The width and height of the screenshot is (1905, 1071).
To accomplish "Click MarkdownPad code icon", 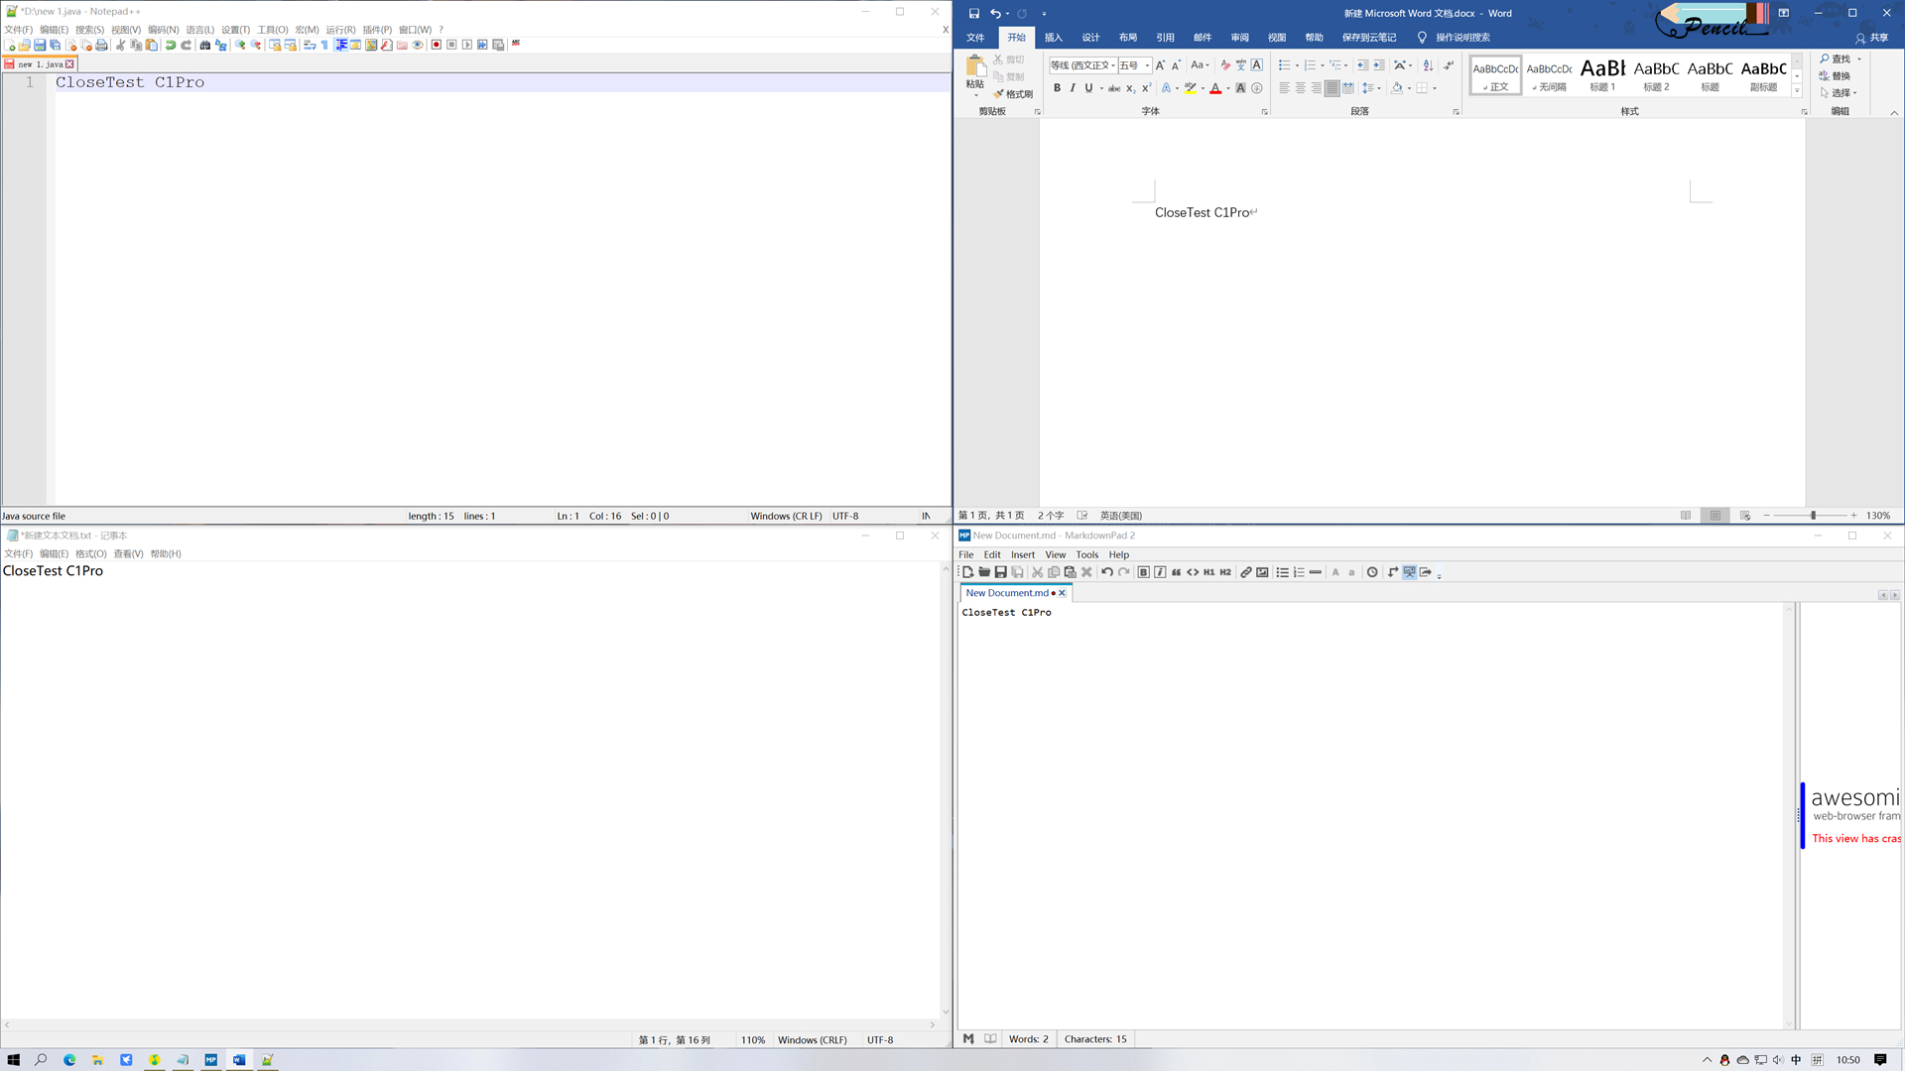I will pyautogui.click(x=1193, y=572).
